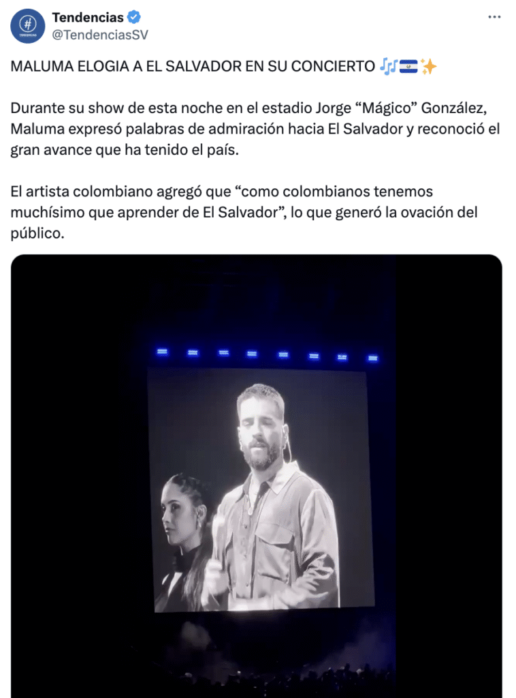Click the music notes emoji
The height and width of the screenshot is (698, 516).
(388, 66)
